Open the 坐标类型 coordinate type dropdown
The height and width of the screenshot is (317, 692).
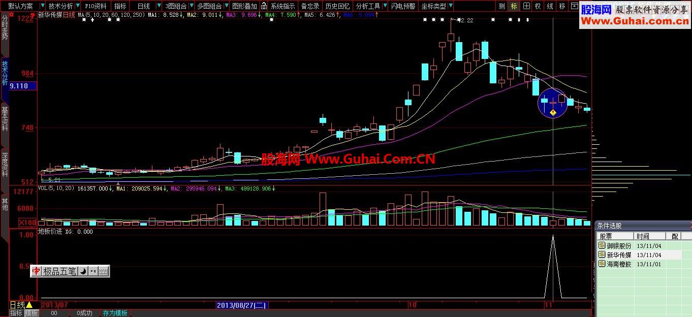(436, 6)
